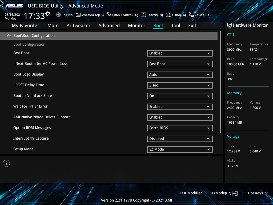Select the Bootup NumLock State label
Image resolution: width=273 pixels, height=205 pixels.
coord(33,96)
